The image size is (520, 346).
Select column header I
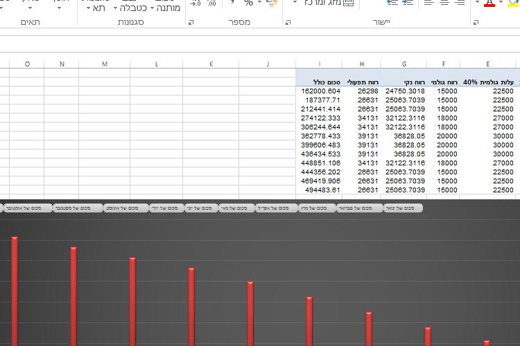319,64
